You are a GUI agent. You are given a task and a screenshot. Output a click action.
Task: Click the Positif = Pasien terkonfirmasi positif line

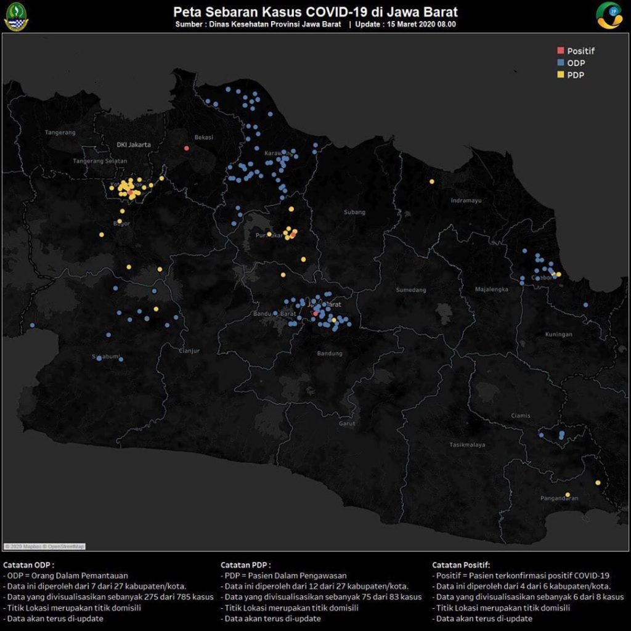pos(521,576)
